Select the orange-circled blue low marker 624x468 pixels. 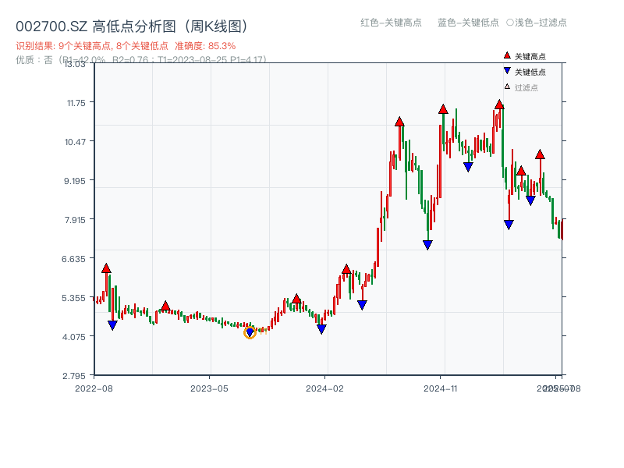(x=250, y=332)
